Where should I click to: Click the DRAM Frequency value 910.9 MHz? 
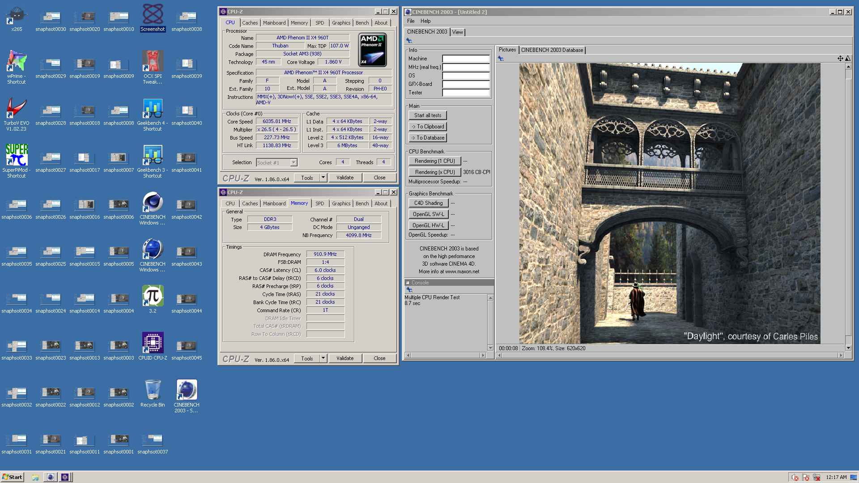point(325,254)
